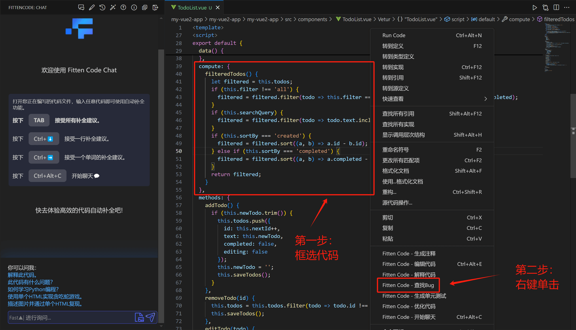Open the compare changes icon in editor toolbar
This screenshot has width=576, height=330.
pyautogui.click(x=545, y=7)
